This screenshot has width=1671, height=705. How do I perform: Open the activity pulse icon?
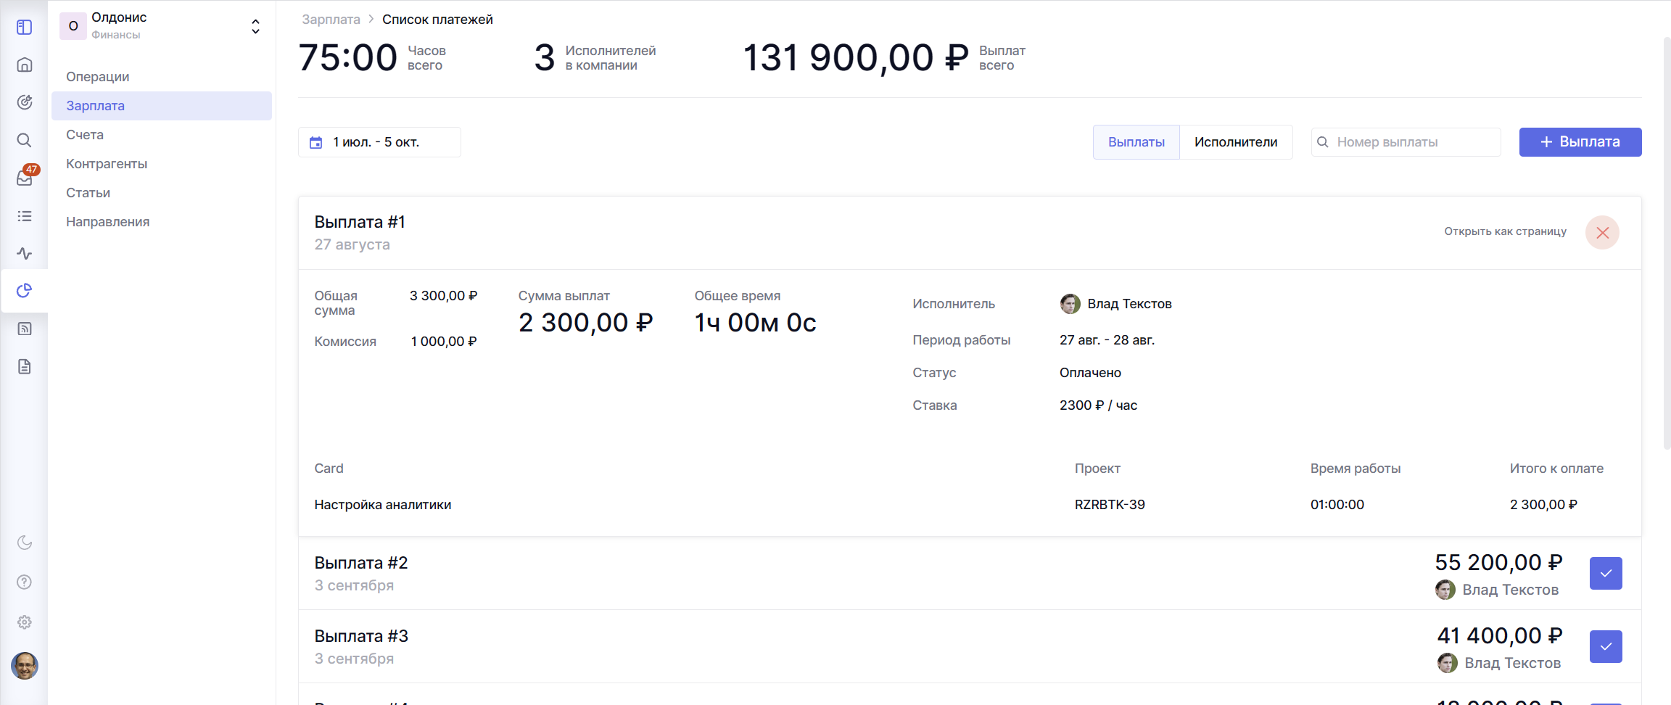pos(24,254)
